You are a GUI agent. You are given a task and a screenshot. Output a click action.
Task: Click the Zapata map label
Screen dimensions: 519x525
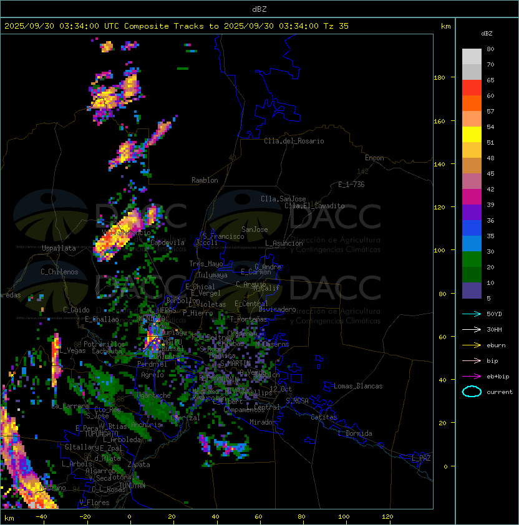point(138,465)
